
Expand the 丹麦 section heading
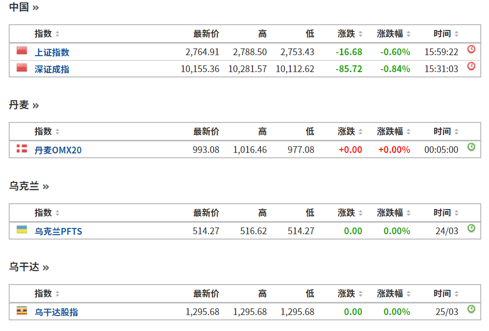[x=24, y=105]
